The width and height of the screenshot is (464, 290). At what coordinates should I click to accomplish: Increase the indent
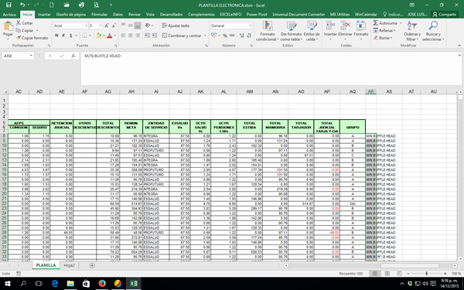click(154, 36)
